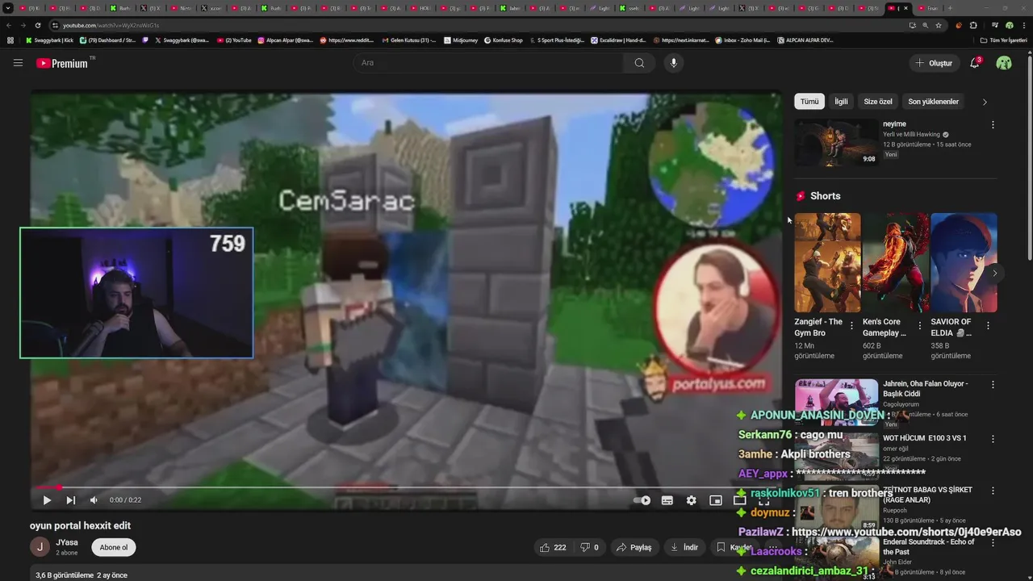The width and height of the screenshot is (1033, 581).
Task: Open options for Enderal Soundtrack video
Action: point(993,543)
